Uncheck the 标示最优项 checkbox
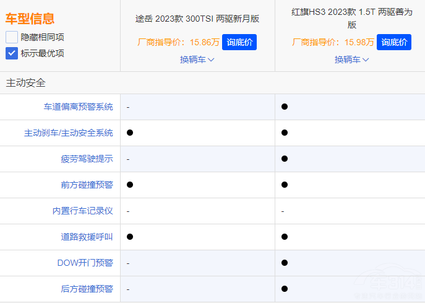This screenshot has width=425, height=303. coord(12,53)
